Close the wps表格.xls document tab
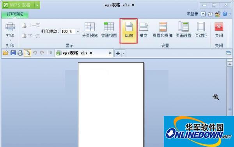 pos(110,53)
